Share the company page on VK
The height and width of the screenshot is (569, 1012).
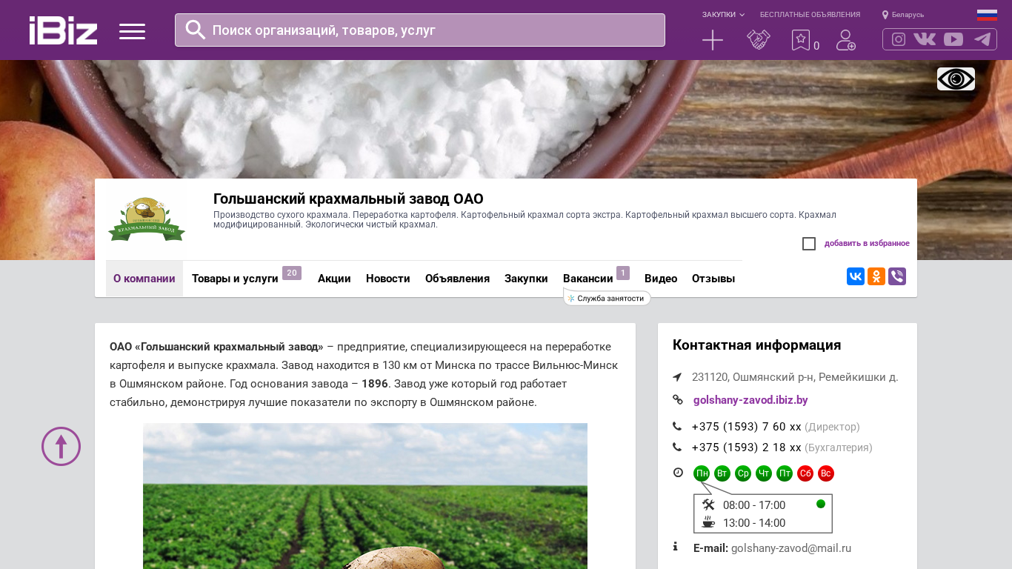pos(856,276)
